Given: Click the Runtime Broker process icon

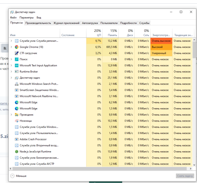Looking at the screenshot, I should point(17,72).
